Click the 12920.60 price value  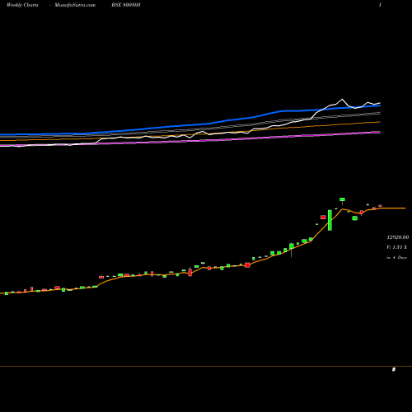coord(398,237)
